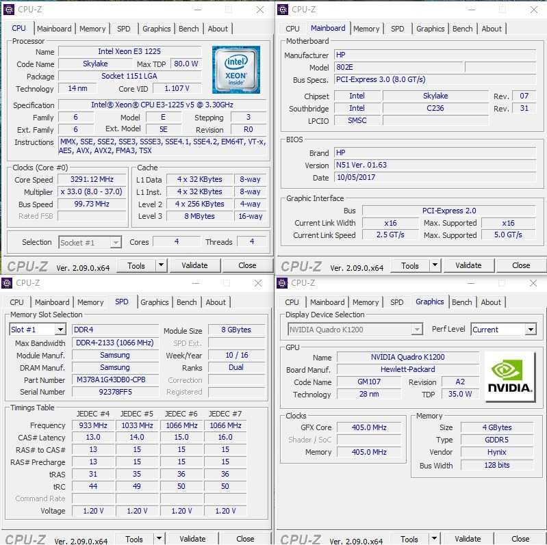Click Validate in the SPD window
Screen dimensions: 547x545
192,539
